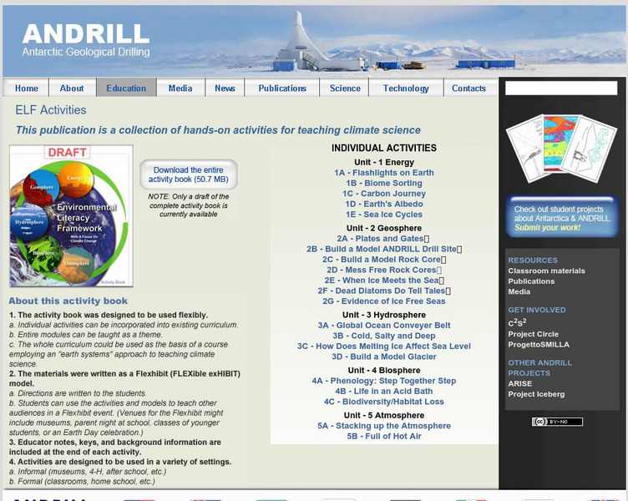Click the Unit - 5 Atmosphere heading

[x=384, y=415]
